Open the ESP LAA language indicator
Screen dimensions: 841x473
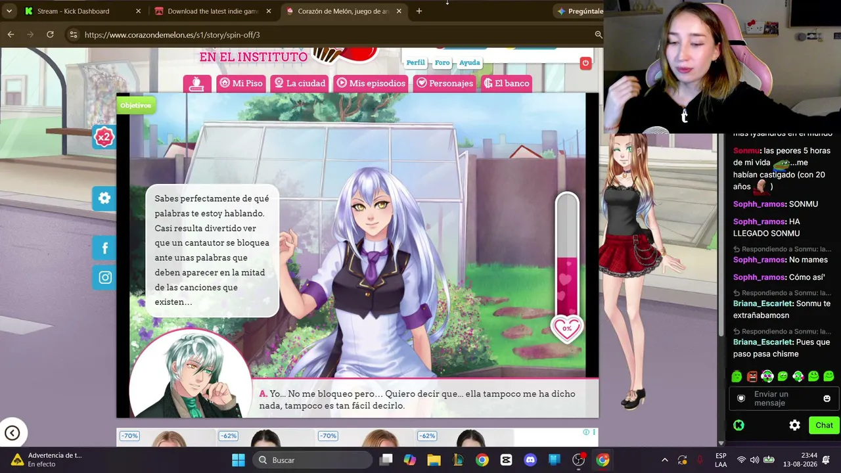[x=721, y=460]
